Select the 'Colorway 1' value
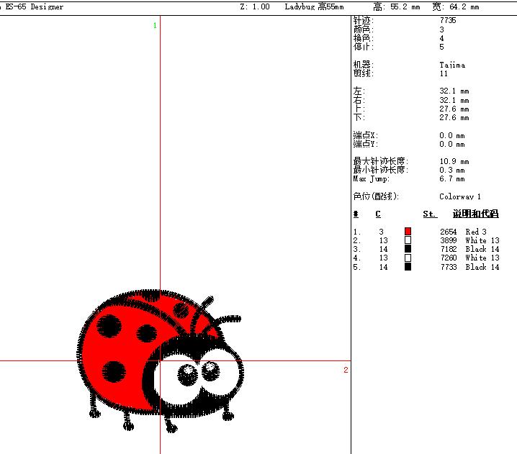The height and width of the screenshot is (454, 517). [x=460, y=196]
